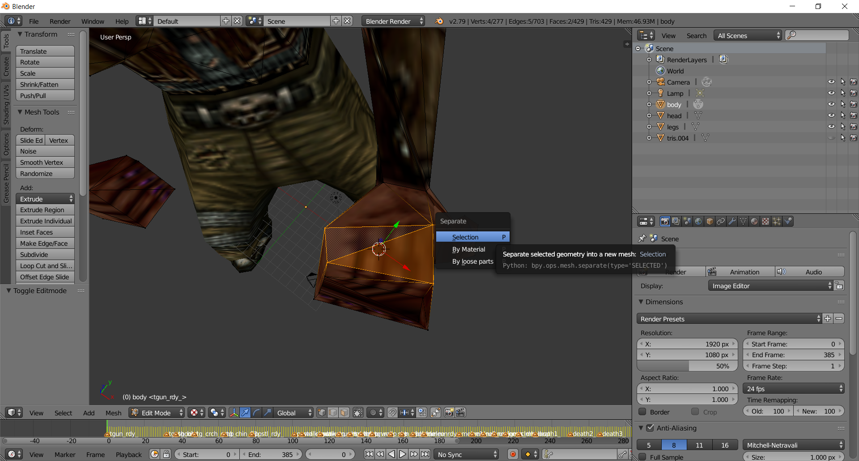Image resolution: width=859 pixels, height=461 pixels.
Task: Switch to the Shading / UVs tool shelf tab
Action: (x=6, y=104)
